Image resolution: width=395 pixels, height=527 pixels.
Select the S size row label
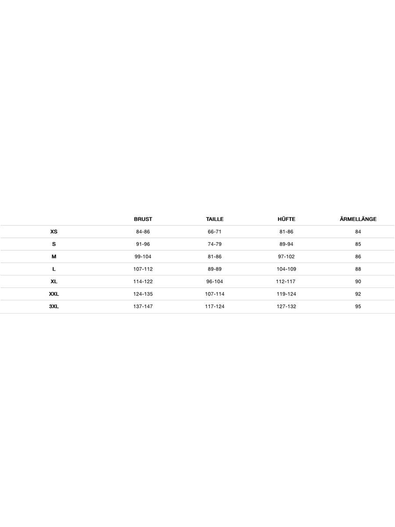click(54, 244)
